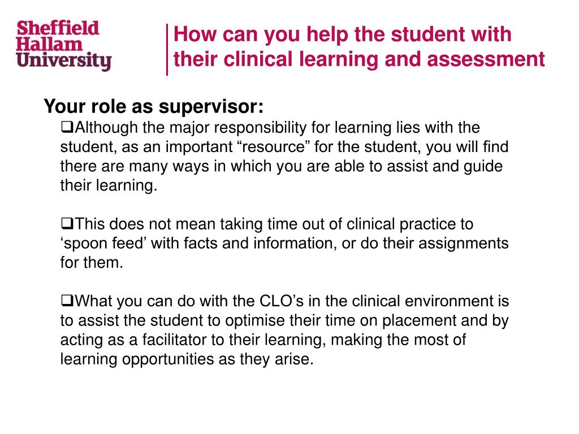Click the Sheffield Hallam University logo

[x=63, y=45]
